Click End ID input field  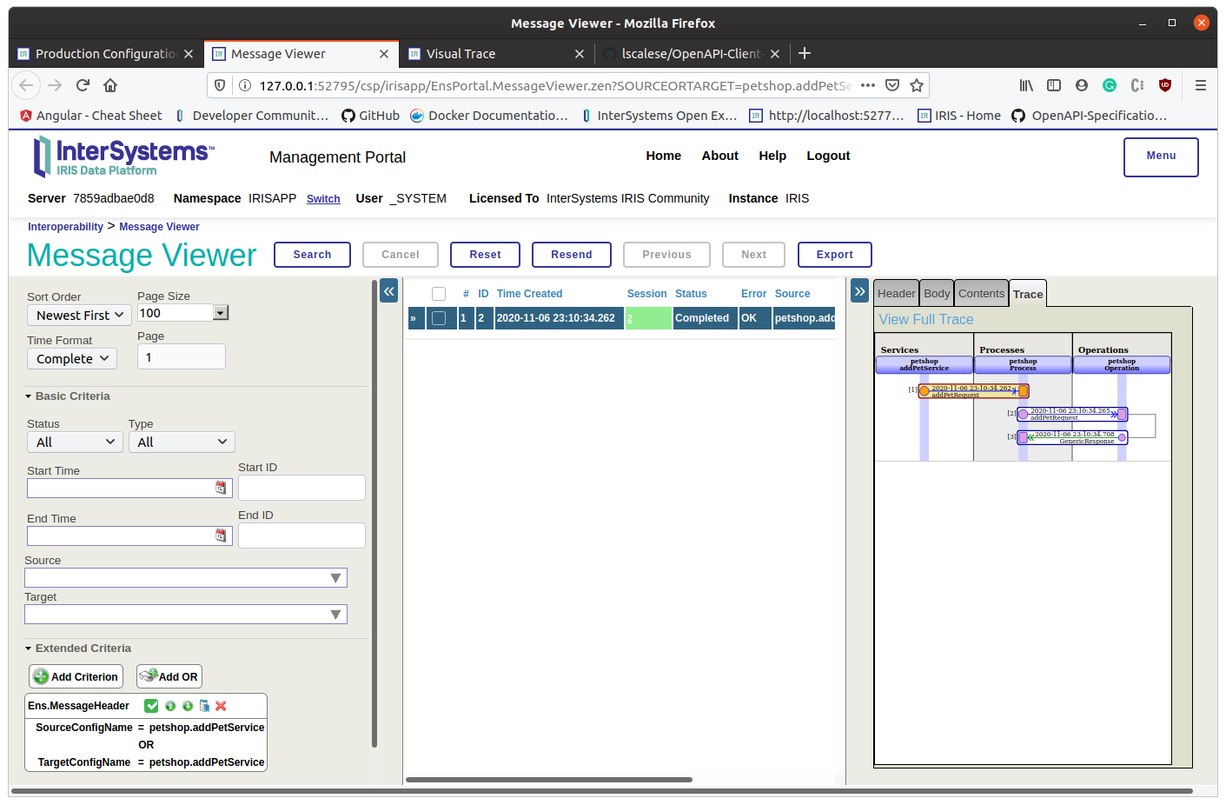pos(302,536)
